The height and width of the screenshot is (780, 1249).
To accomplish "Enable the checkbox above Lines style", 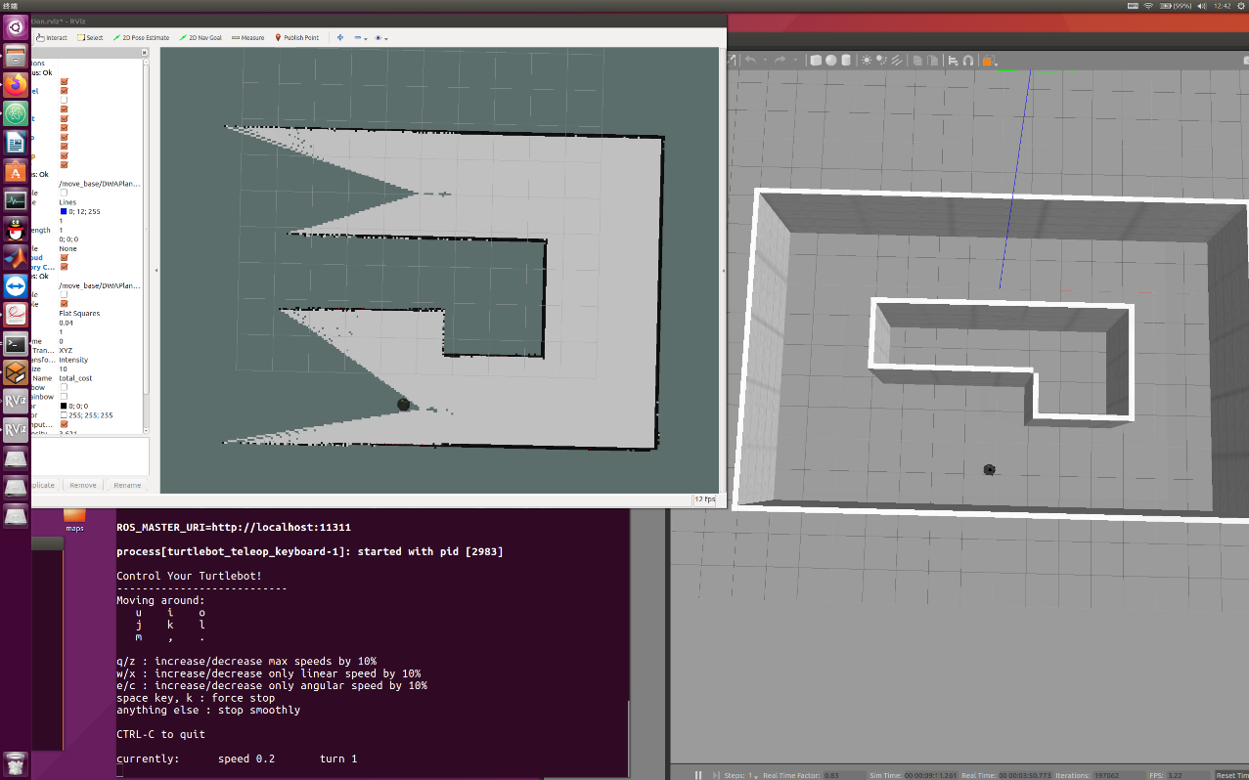I will [x=65, y=193].
